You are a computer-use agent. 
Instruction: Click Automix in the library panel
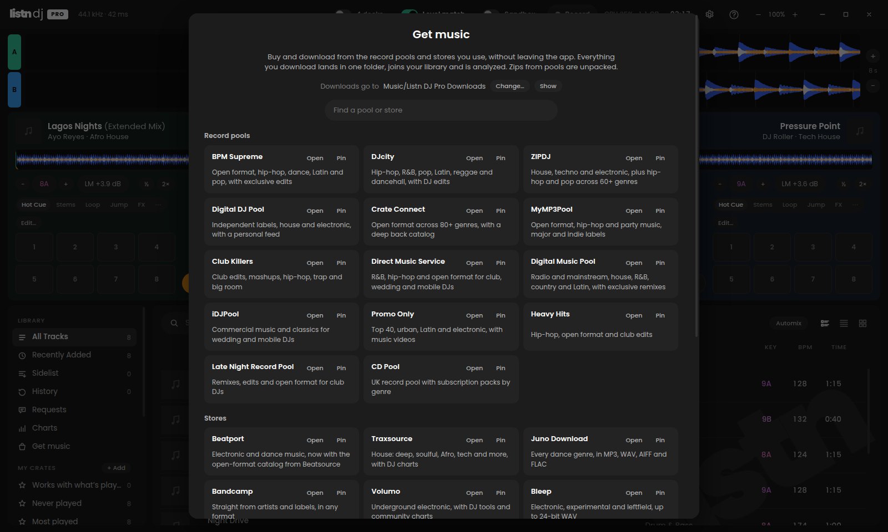pos(789,323)
